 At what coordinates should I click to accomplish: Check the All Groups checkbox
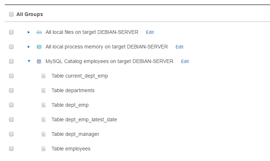pyautogui.click(x=11, y=15)
